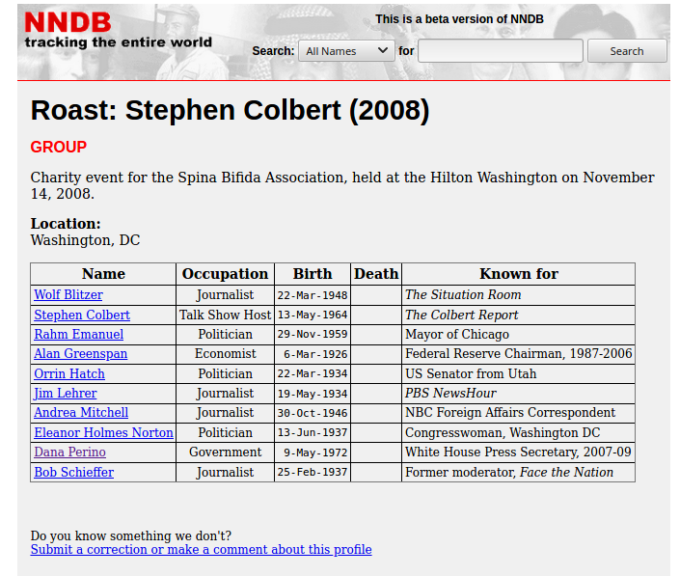The height and width of the screenshot is (576, 680).
Task: Click birth date 9-May-1972
Action: [x=315, y=453]
